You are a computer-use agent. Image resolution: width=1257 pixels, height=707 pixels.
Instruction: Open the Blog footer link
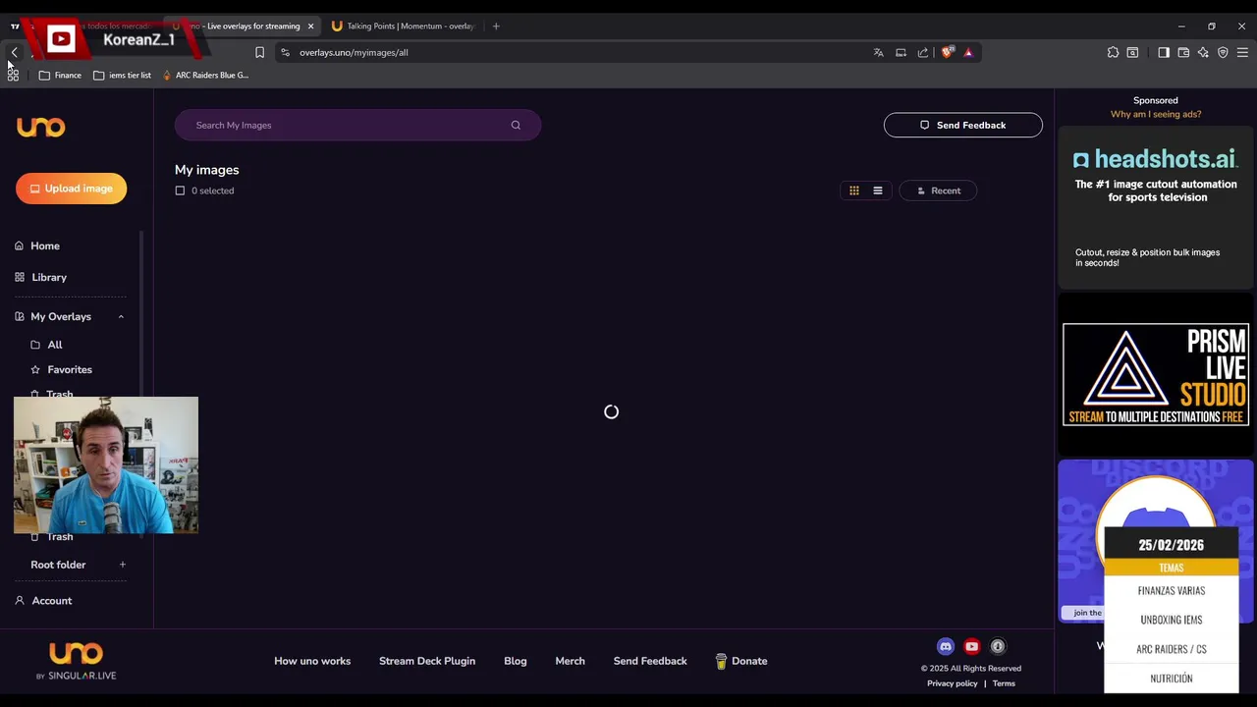[516, 661]
